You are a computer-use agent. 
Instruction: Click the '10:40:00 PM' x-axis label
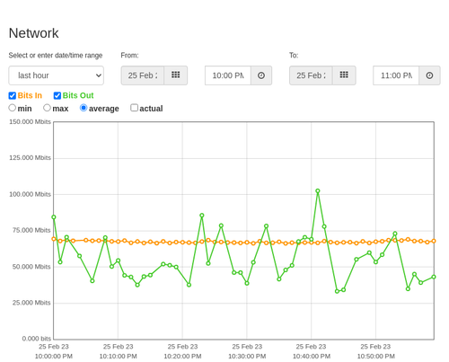point(312,357)
